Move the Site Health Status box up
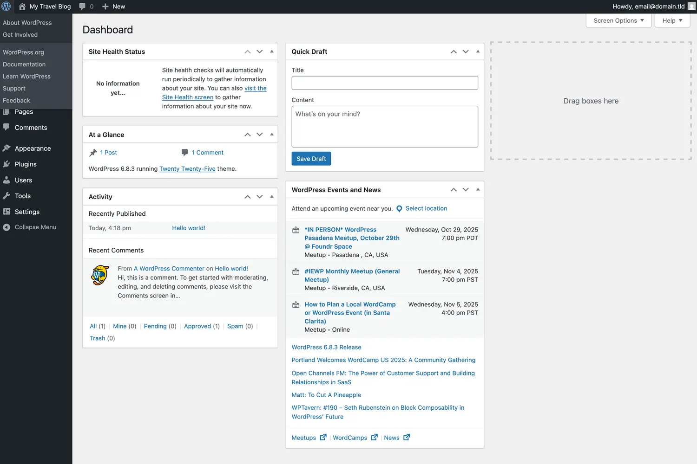 tap(248, 52)
